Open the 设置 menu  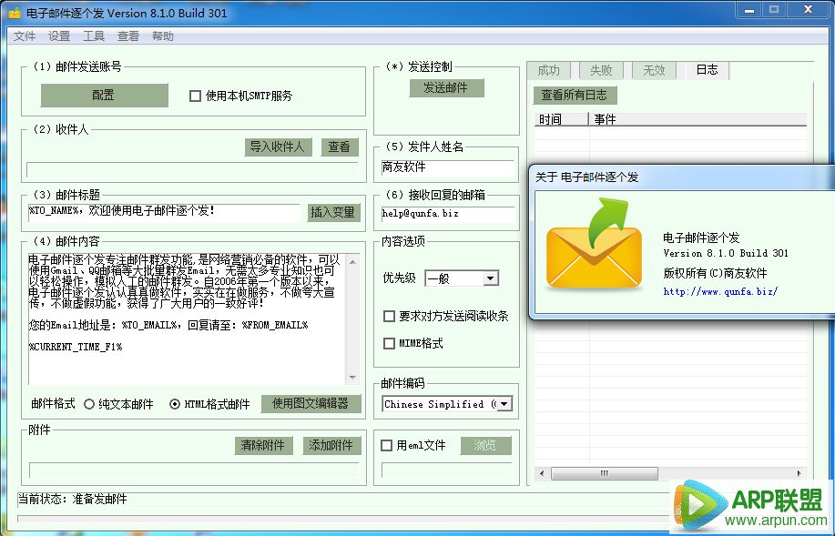pos(59,36)
